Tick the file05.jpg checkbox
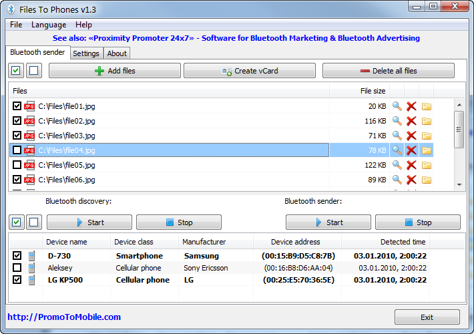The image size is (474, 334). 17,164
